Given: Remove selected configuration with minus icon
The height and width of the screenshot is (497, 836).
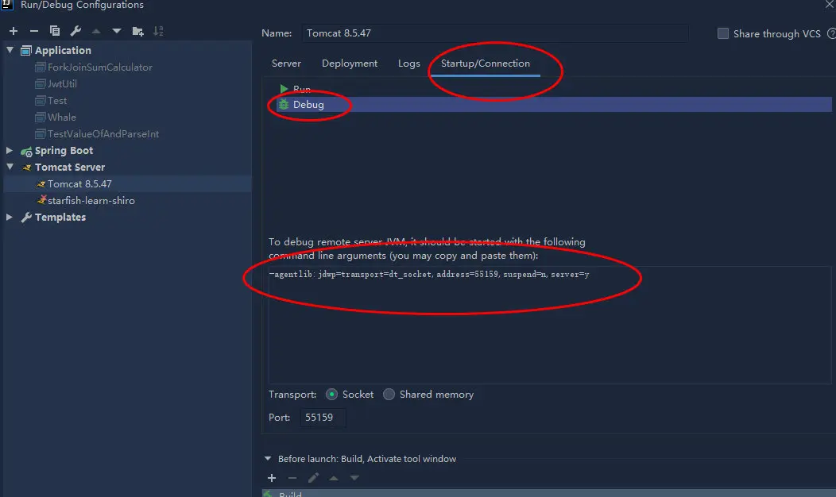Looking at the screenshot, I should click(x=34, y=31).
